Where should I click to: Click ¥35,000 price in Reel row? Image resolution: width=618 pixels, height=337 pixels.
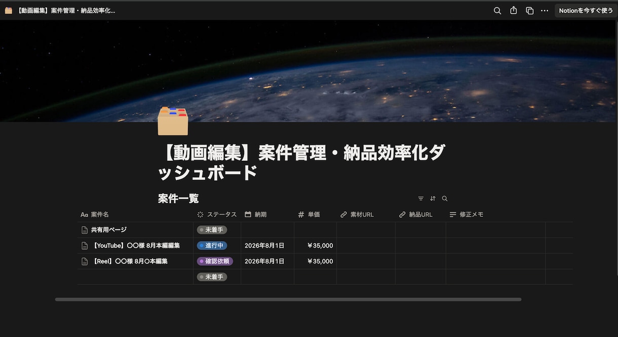point(320,261)
